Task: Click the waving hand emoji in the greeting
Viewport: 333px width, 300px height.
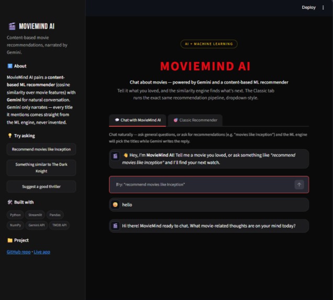Action: (x=126, y=155)
